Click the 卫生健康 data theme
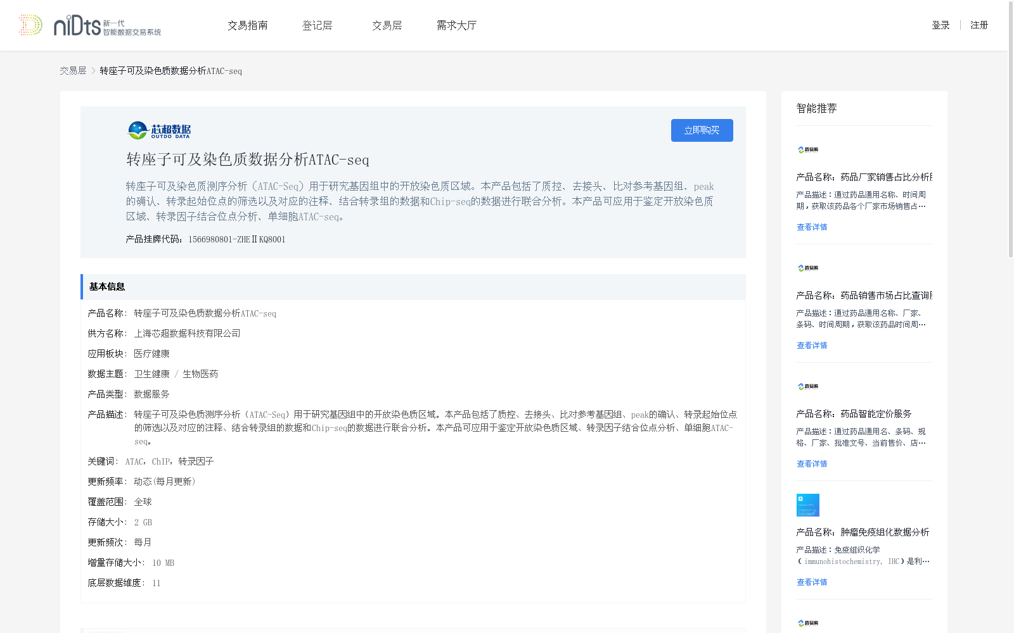This screenshot has height=633, width=1014. (x=151, y=374)
